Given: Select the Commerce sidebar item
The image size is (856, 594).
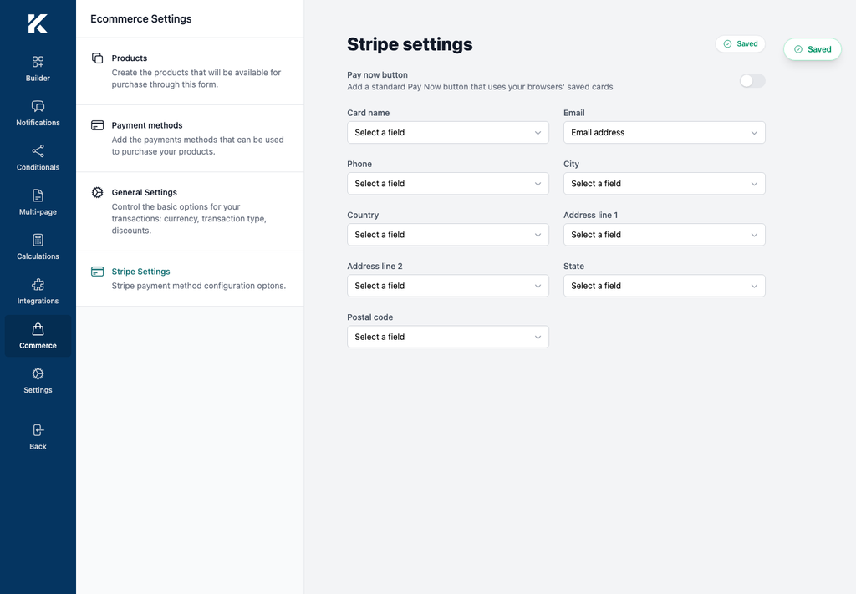Looking at the screenshot, I should tap(38, 336).
